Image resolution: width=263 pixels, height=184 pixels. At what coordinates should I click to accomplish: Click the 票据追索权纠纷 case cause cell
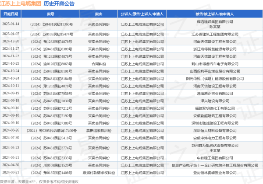tap(99, 131)
